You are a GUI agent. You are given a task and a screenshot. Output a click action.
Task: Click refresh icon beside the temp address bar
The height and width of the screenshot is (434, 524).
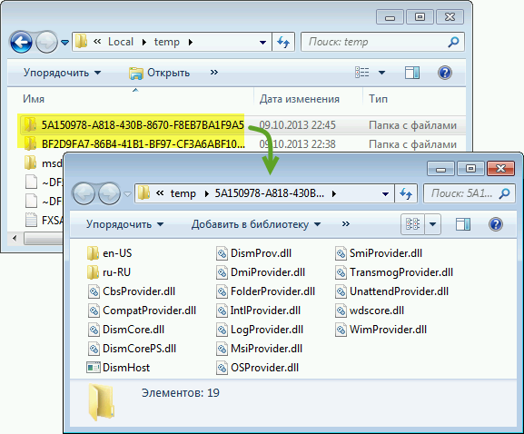click(x=283, y=42)
